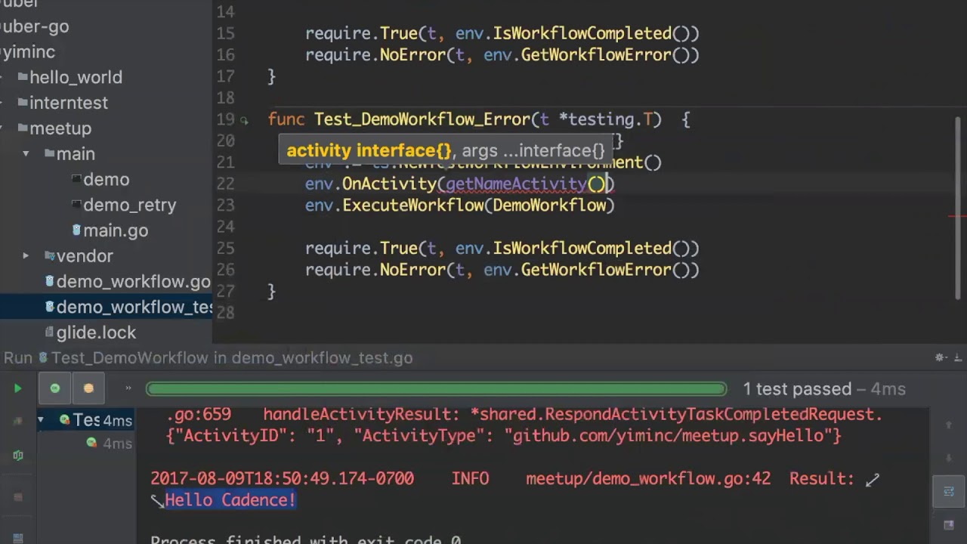The width and height of the screenshot is (967, 544).
Task: Collapse the Tes root test result node
Action: point(41,419)
